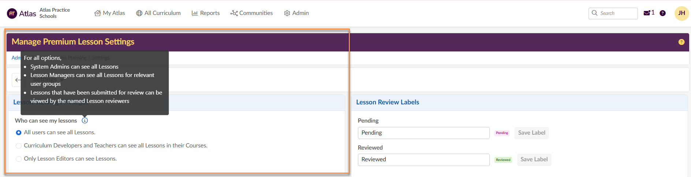Select All users can see all Lessons
Viewport: 691px width, 177px height.
[x=19, y=132]
